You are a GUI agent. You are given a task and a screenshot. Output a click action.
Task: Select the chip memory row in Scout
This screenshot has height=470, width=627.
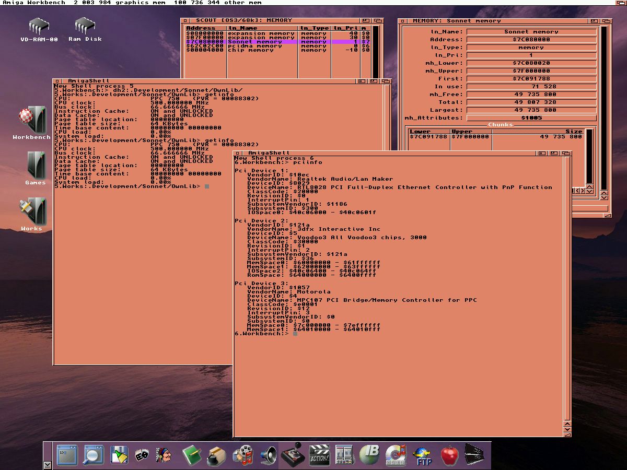278,50
